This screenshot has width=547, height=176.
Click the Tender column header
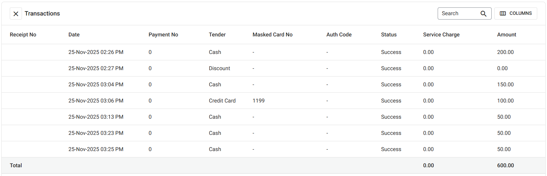pos(217,35)
